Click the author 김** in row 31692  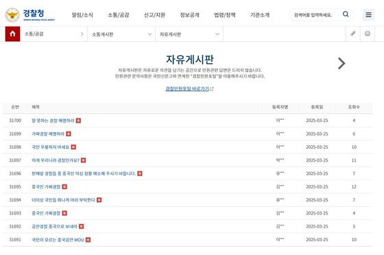click(x=280, y=226)
